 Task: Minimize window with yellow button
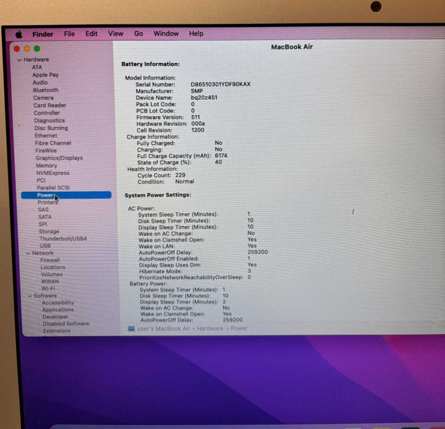point(27,49)
